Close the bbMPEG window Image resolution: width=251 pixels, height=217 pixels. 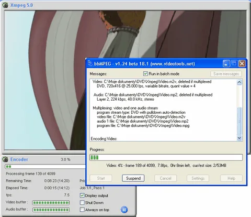pyautogui.click(x=242, y=63)
